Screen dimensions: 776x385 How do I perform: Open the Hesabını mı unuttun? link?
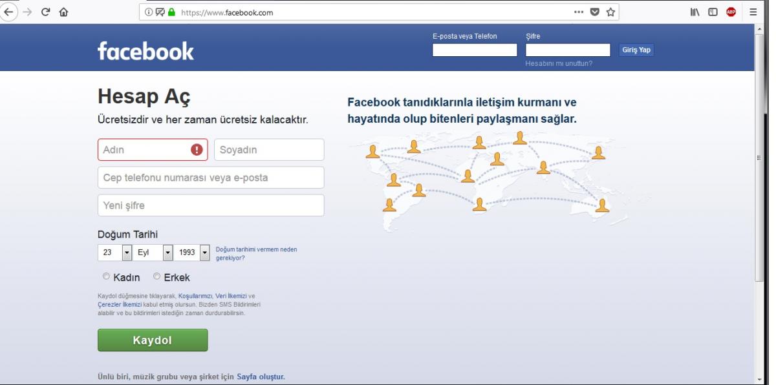click(x=559, y=63)
